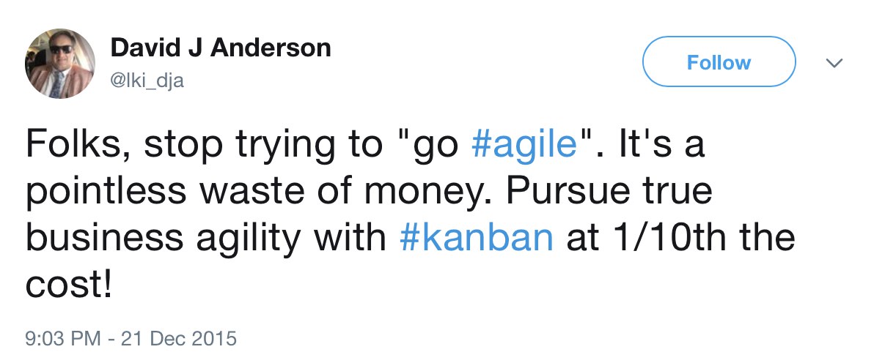Screen dimensions: 874x363
Task: Open the #kanban hashtag link
Action: (477, 239)
